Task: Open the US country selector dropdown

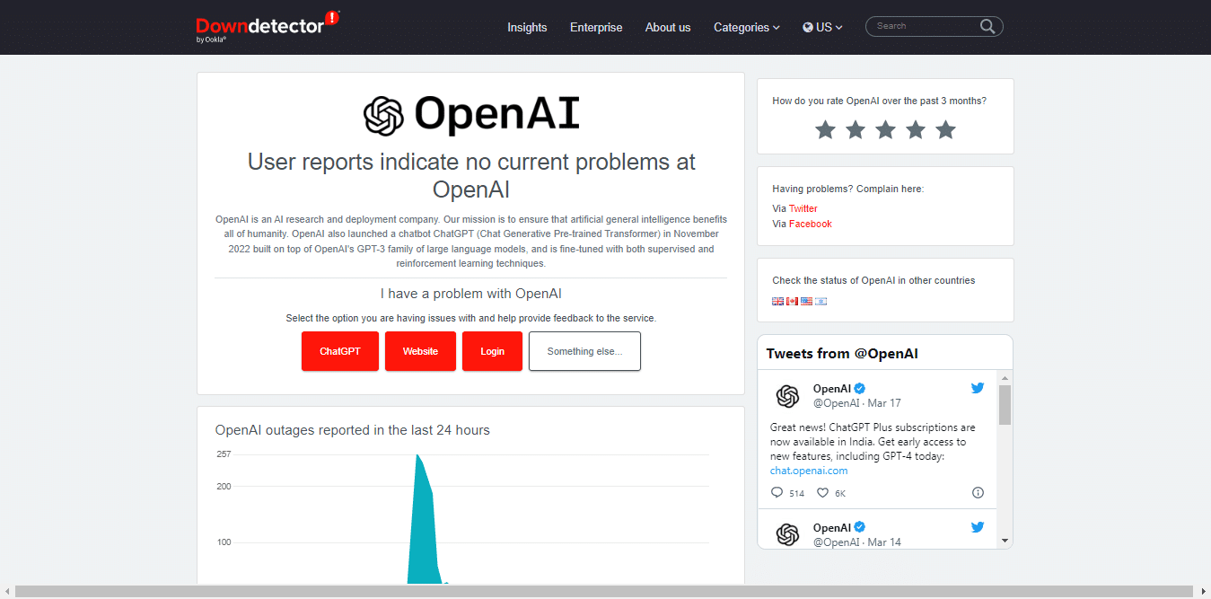Action: coord(822,28)
